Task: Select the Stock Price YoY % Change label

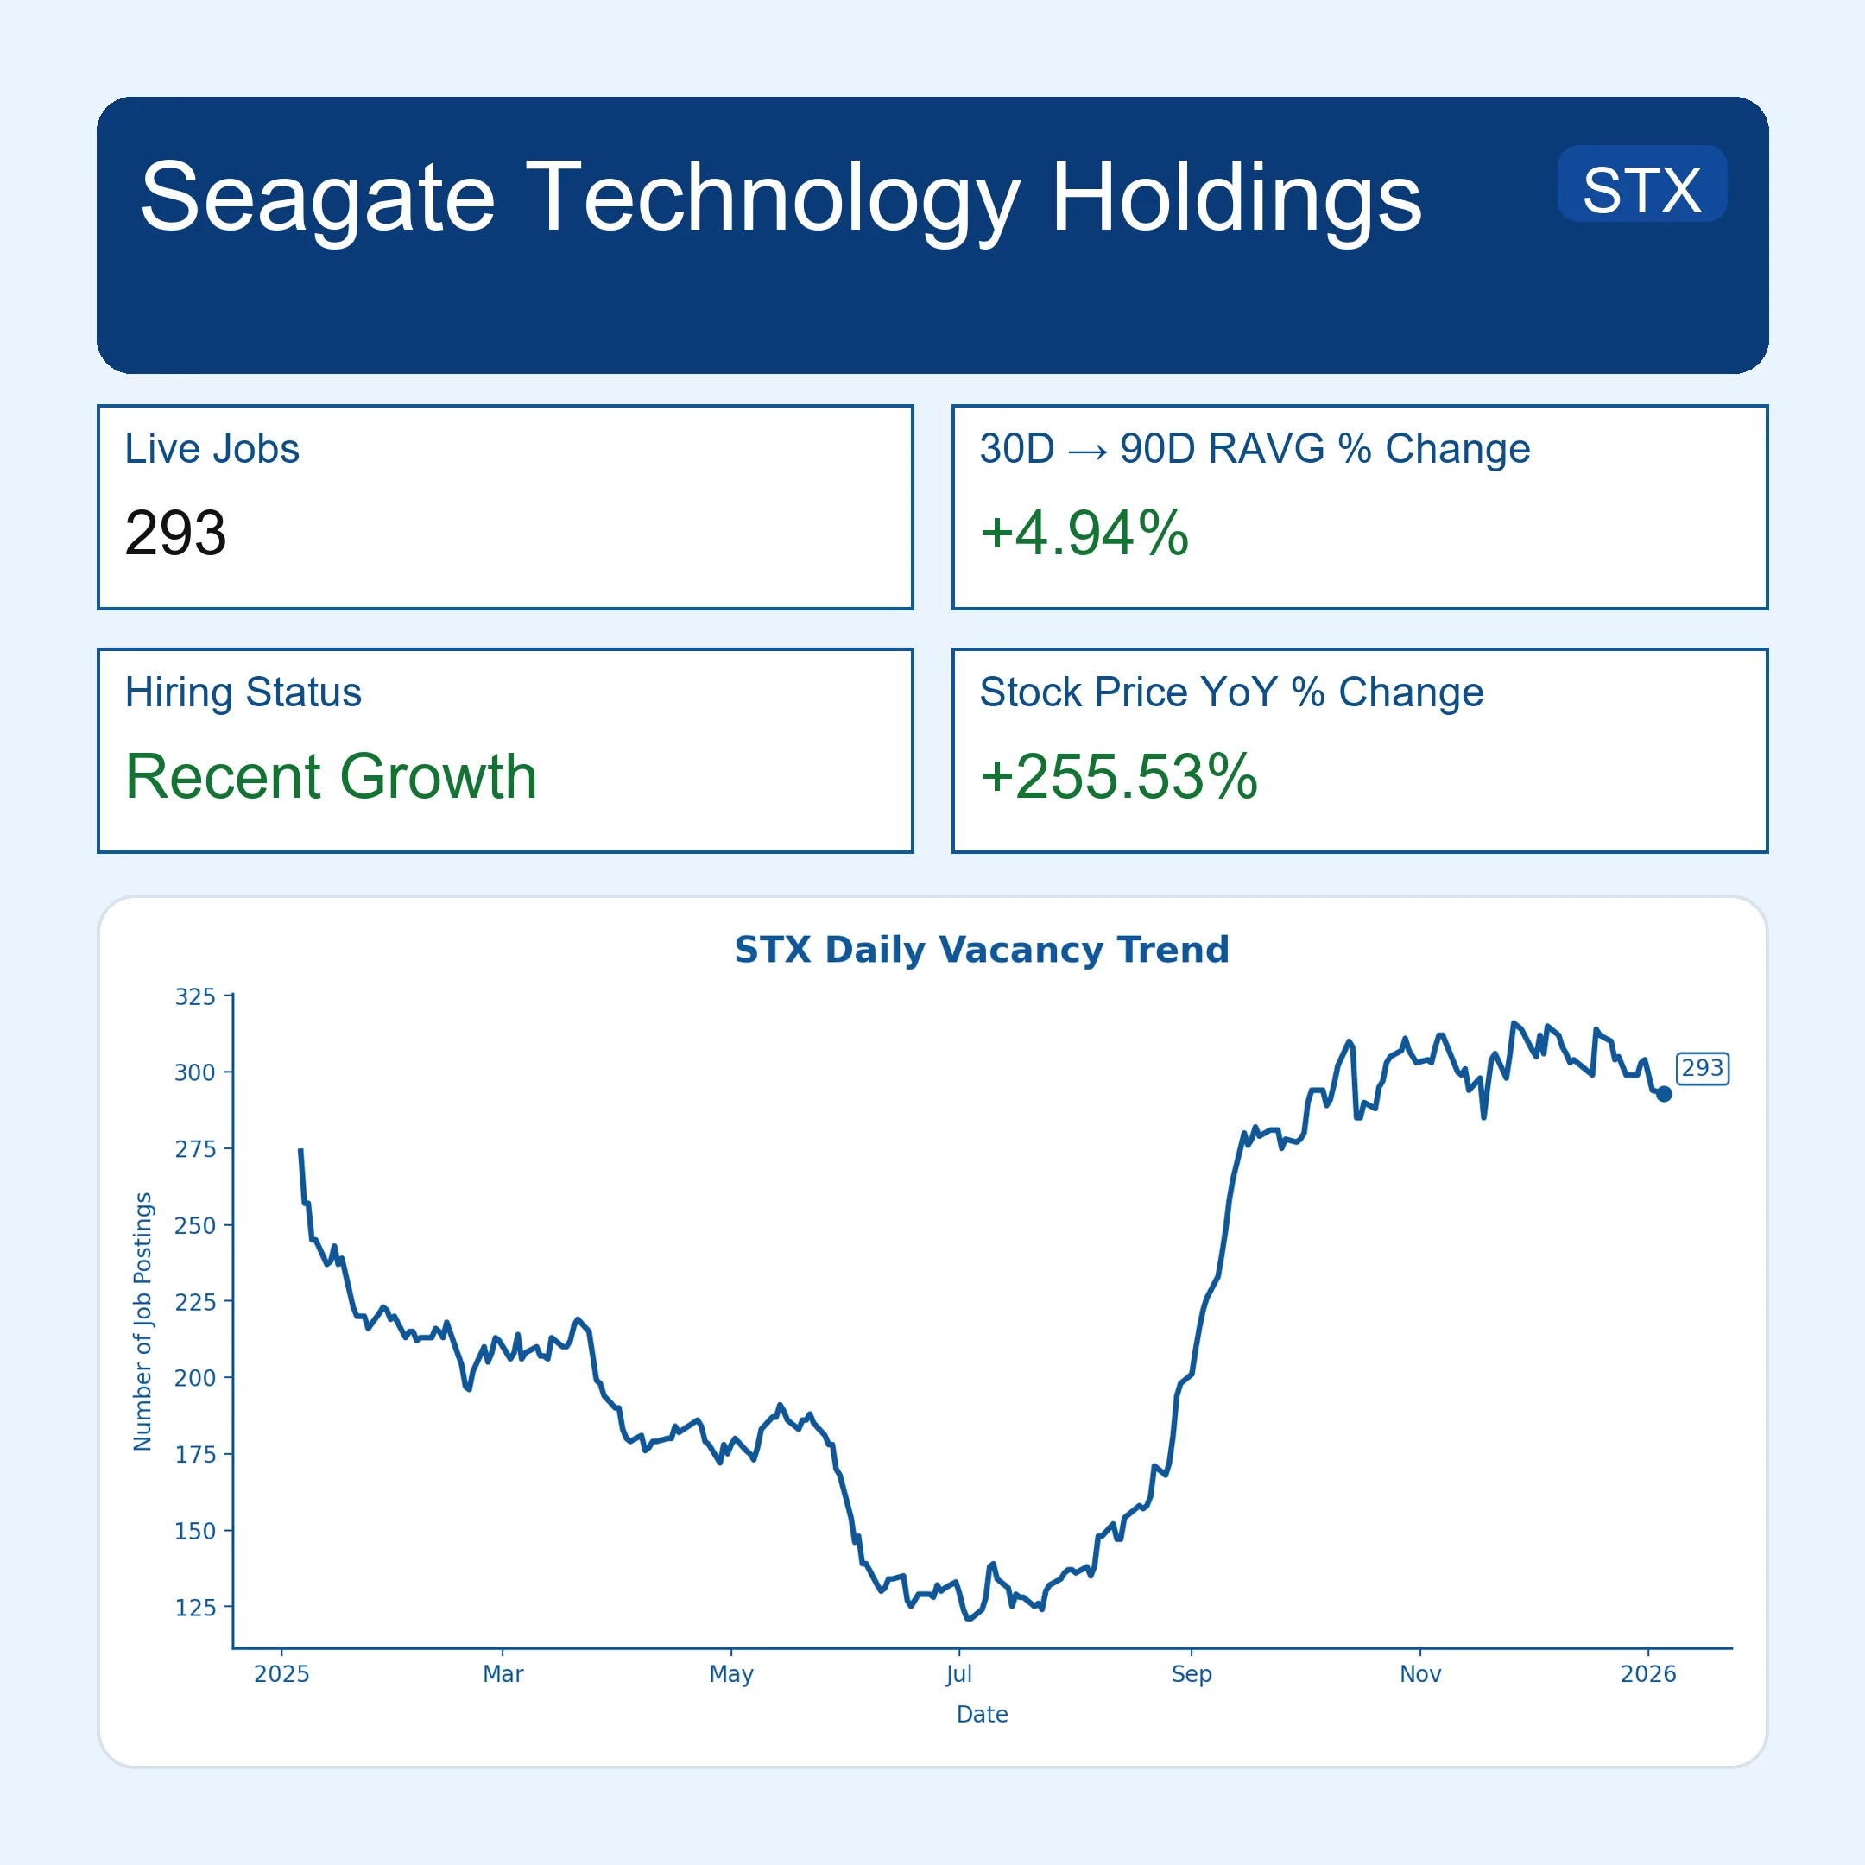Action: [x=1230, y=692]
